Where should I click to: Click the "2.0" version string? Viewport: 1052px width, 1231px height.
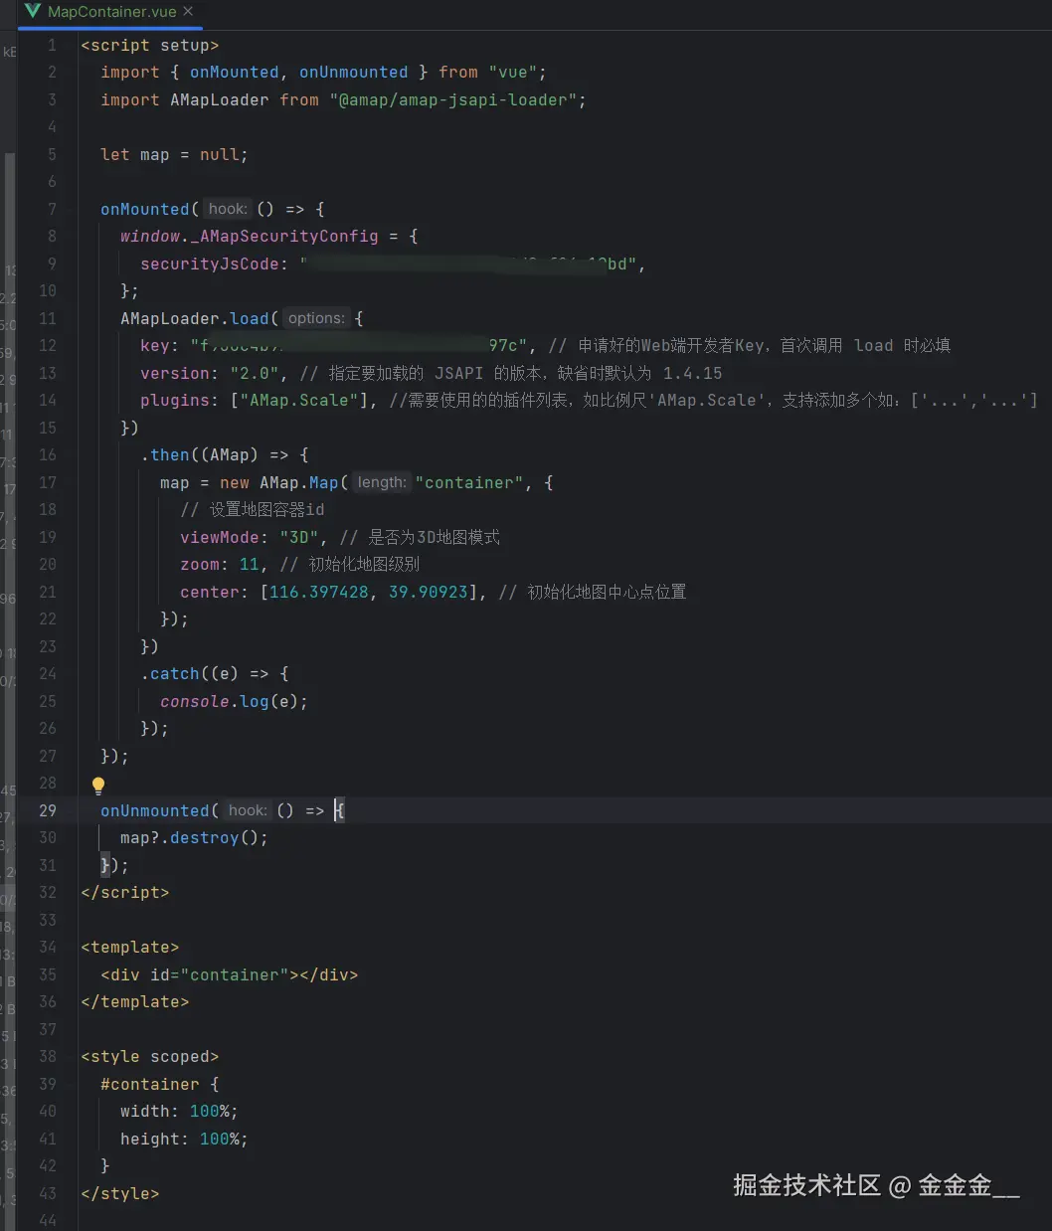coord(255,373)
